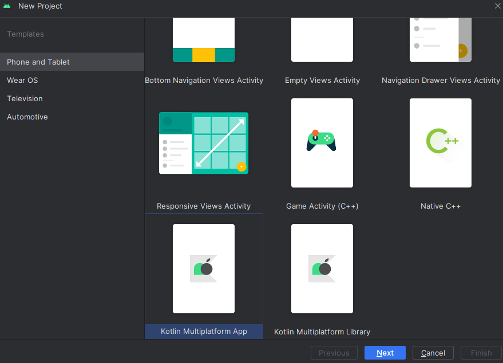Switch to Wear OS templates
This screenshot has height=363, width=503.
tap(22, 80)
